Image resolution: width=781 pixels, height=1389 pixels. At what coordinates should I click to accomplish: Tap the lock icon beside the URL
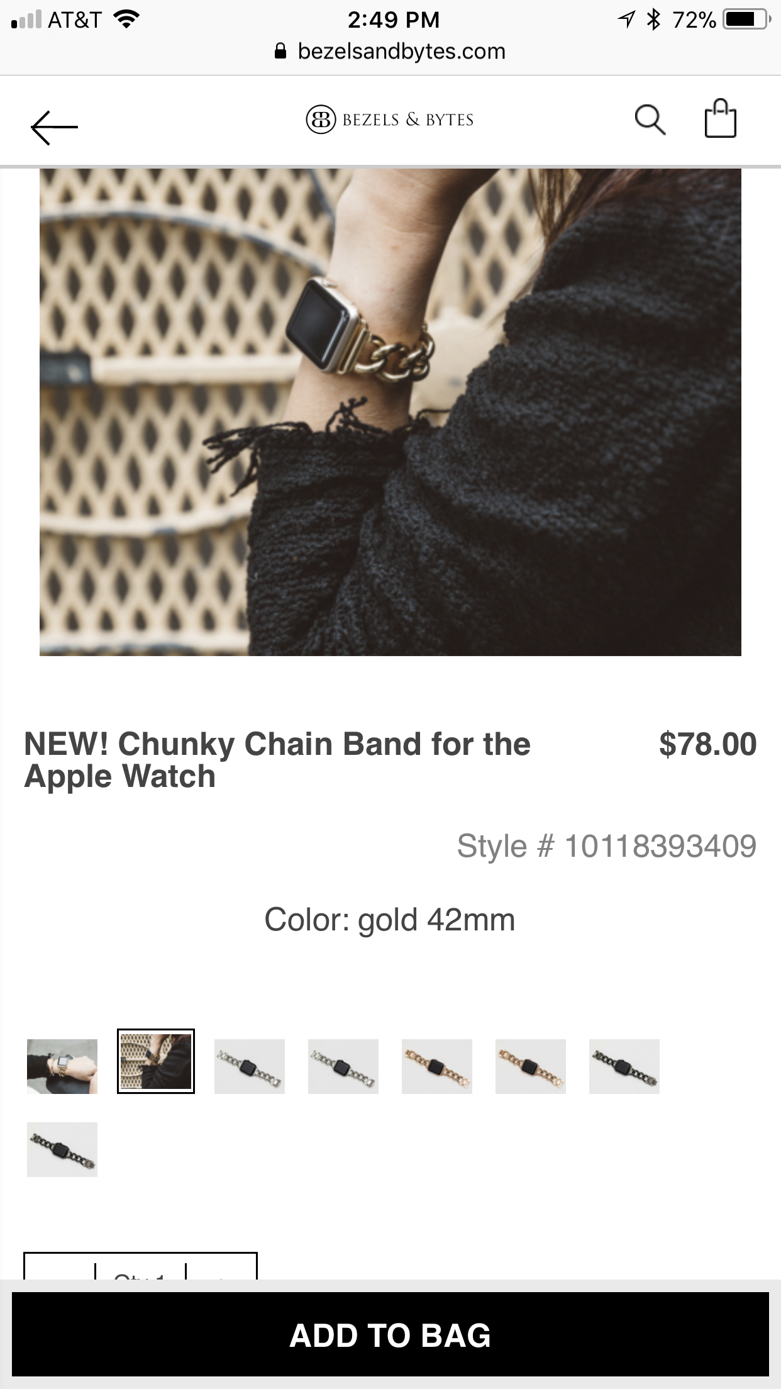click(x=280, y=51)
